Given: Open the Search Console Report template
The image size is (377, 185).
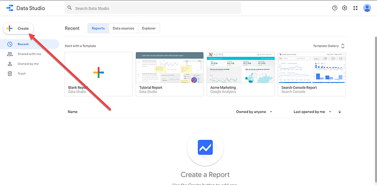Looking at the screenshot, I should (x=312, y=74).
